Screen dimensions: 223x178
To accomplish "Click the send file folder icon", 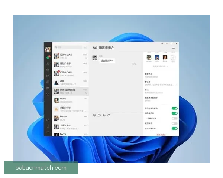I will (99, 115).
